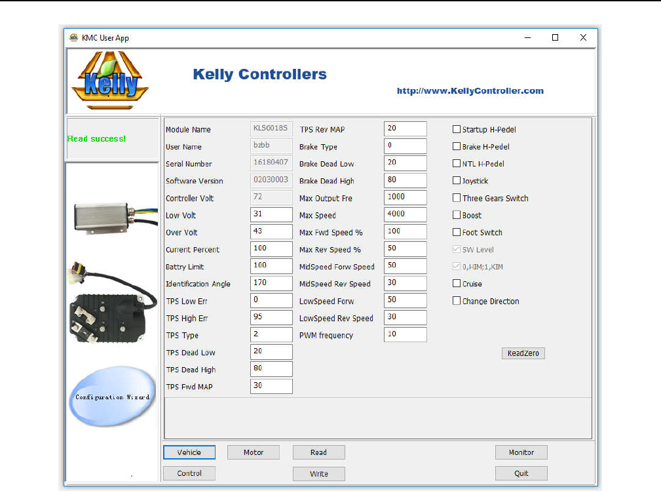Select the TPS Type input field
This screenshot has height=491, width=661.
point(271,334)
